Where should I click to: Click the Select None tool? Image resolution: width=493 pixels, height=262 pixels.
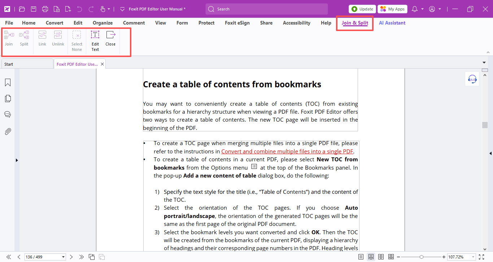pos(77,41)
